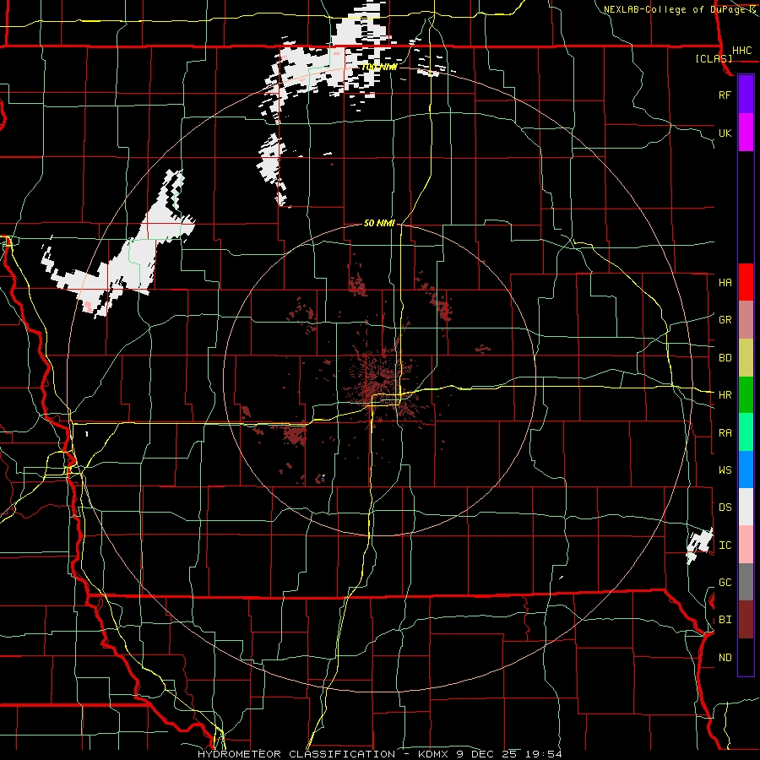760x760 pixels.
Task: Click the '[CLAS]' legend title
Action: point(714,58)
